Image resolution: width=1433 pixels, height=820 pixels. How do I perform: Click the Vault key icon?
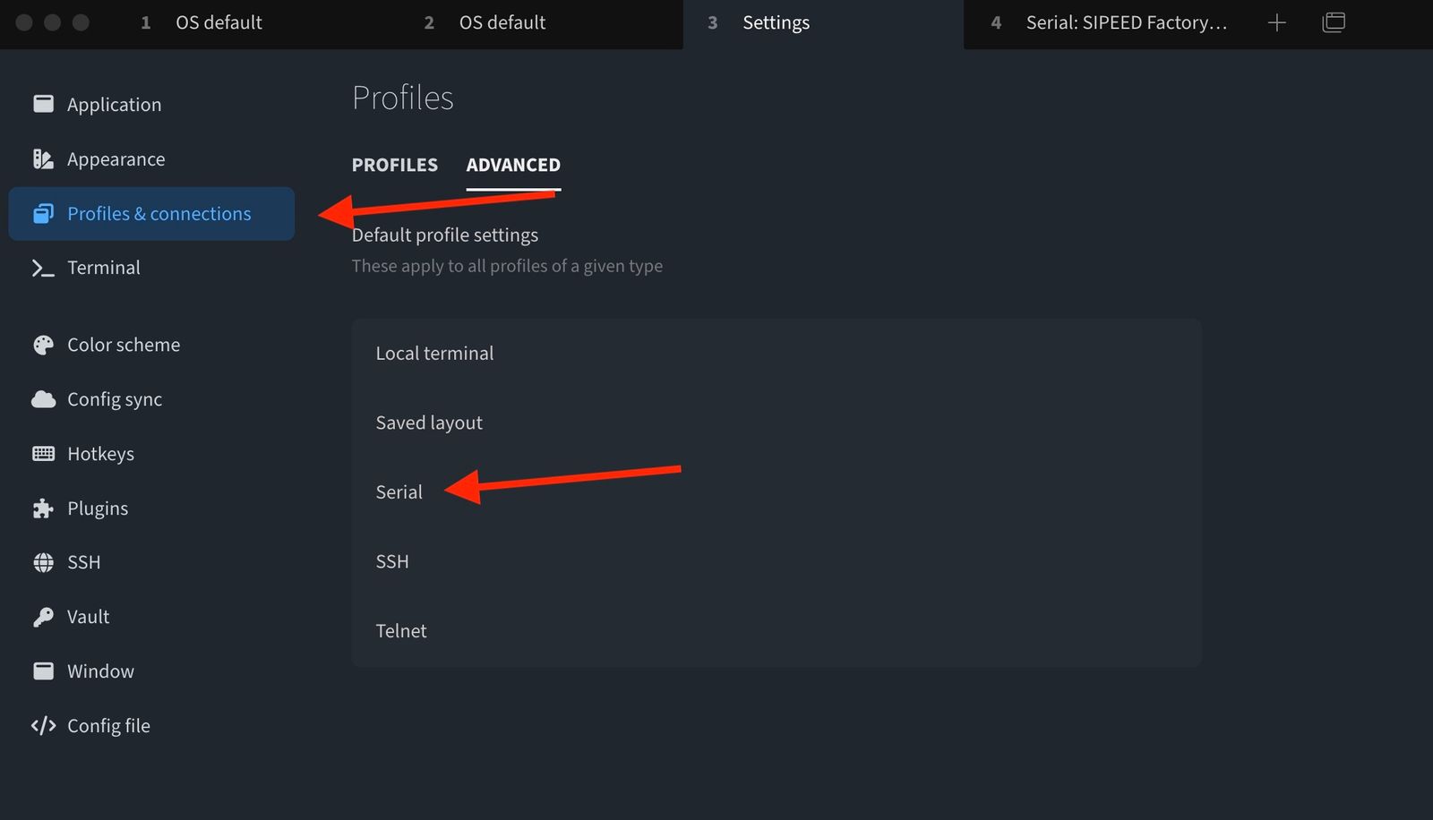43,617
